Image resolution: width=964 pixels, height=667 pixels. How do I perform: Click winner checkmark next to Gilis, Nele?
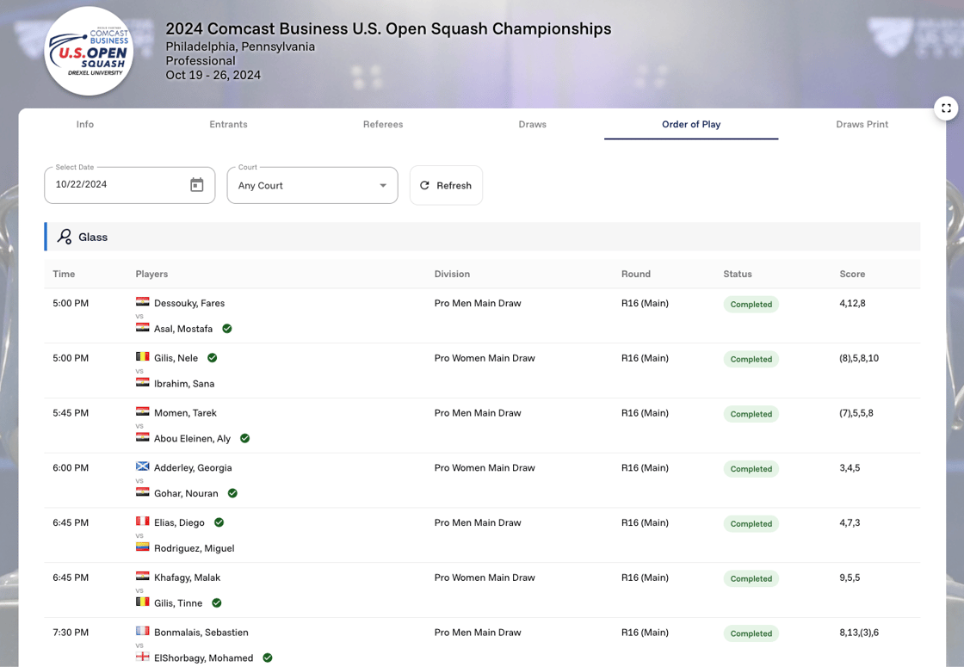pos(212,358)
